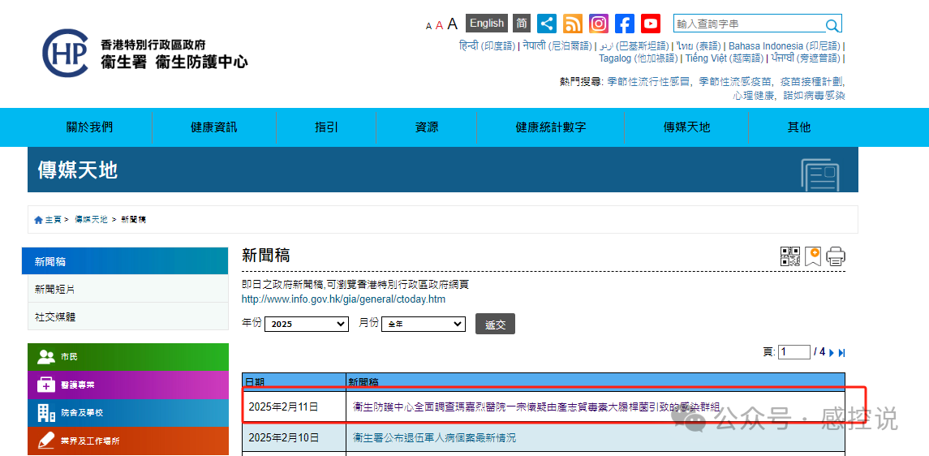Open the Urdu (巴基斯坦語) language link

[633, 46]
